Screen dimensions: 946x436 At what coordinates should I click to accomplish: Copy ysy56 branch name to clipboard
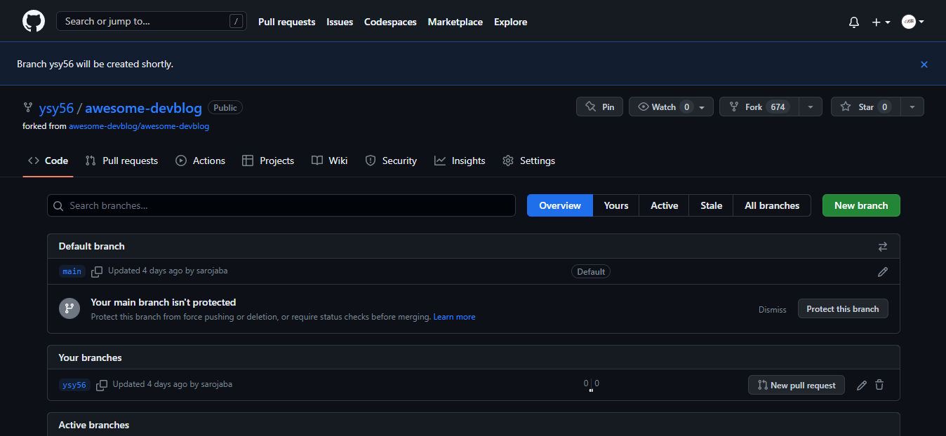[x=102, y=385]
